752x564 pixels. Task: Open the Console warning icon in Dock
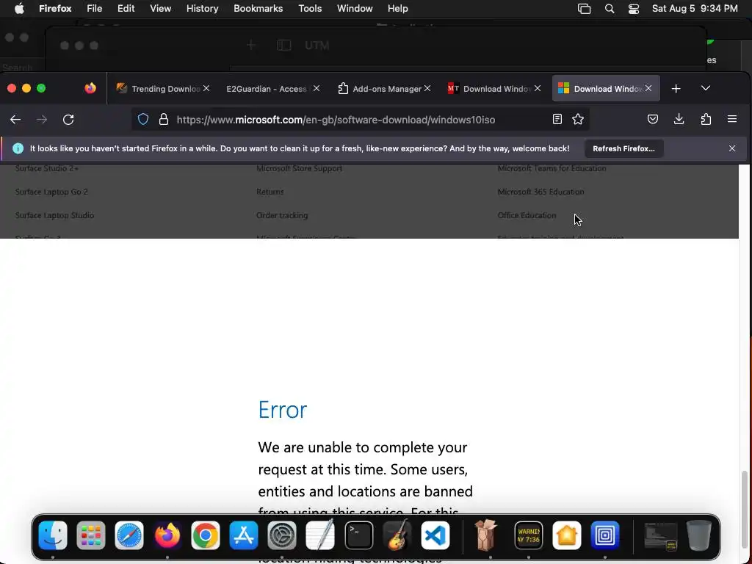coord(529,535)
